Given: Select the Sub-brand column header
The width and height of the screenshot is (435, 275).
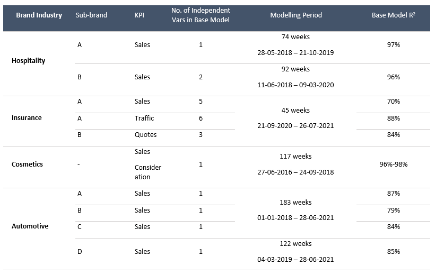Looking at the screenshot, I should coord(91,15).
